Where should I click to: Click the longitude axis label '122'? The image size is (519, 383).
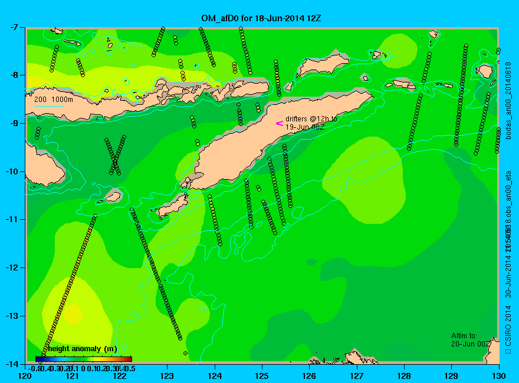tap(120, 376)
